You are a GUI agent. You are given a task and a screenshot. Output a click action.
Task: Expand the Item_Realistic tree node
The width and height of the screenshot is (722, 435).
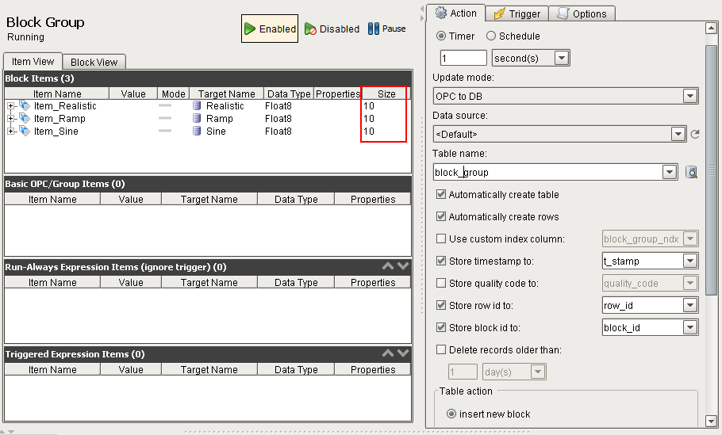(x=11, y=106)
